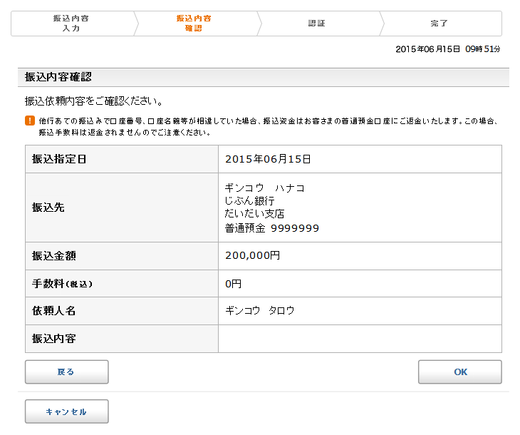
Task: Click the orange warning exclamation icon
Action: coord(29,121)
